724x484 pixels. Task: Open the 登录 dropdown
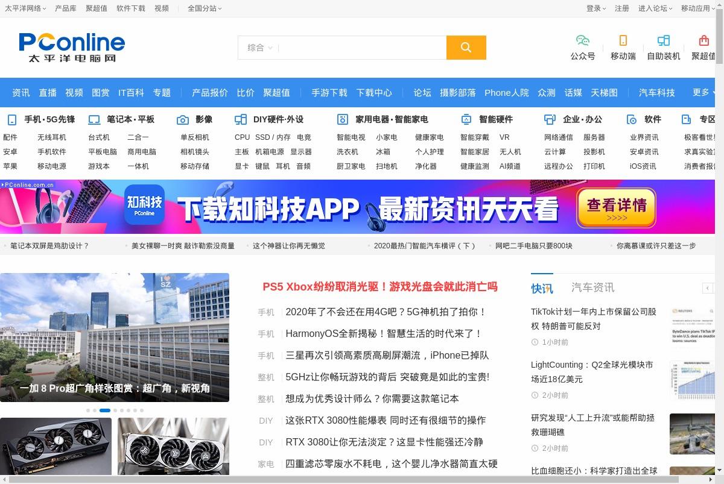596,8
